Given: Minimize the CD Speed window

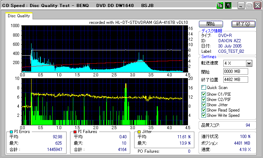Looking at the screenshot, I should 241,6.
